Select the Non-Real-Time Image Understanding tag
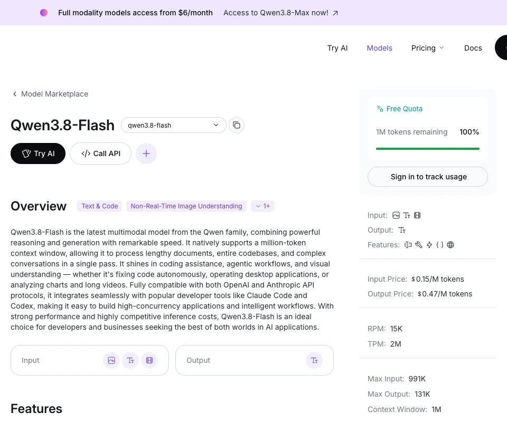 [x=186, y=206]
